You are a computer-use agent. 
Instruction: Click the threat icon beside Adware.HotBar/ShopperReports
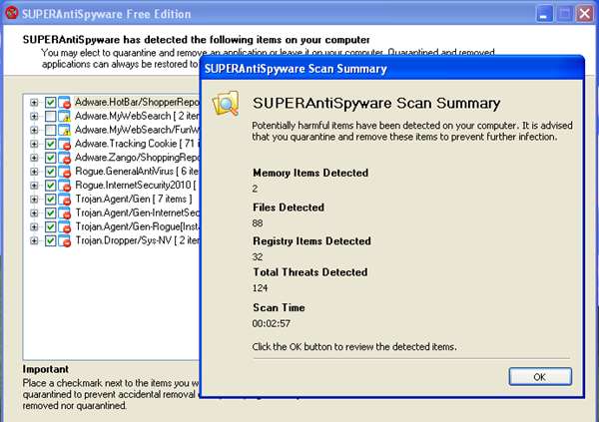(65, 103)
